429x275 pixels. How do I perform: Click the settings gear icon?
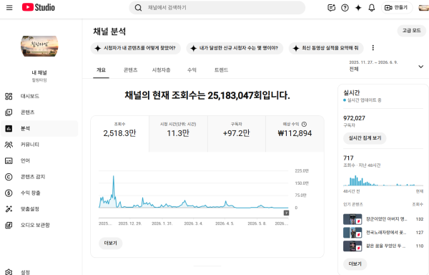[x=9, y=272]
